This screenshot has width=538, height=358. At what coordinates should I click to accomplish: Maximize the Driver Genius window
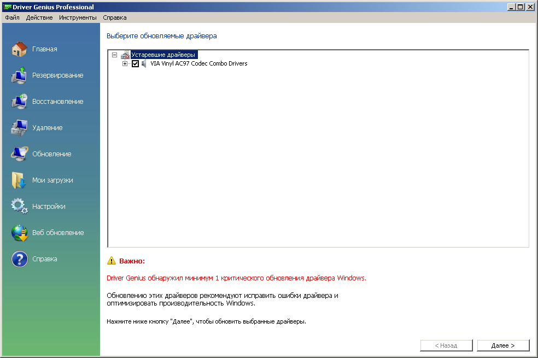(520, 7)
